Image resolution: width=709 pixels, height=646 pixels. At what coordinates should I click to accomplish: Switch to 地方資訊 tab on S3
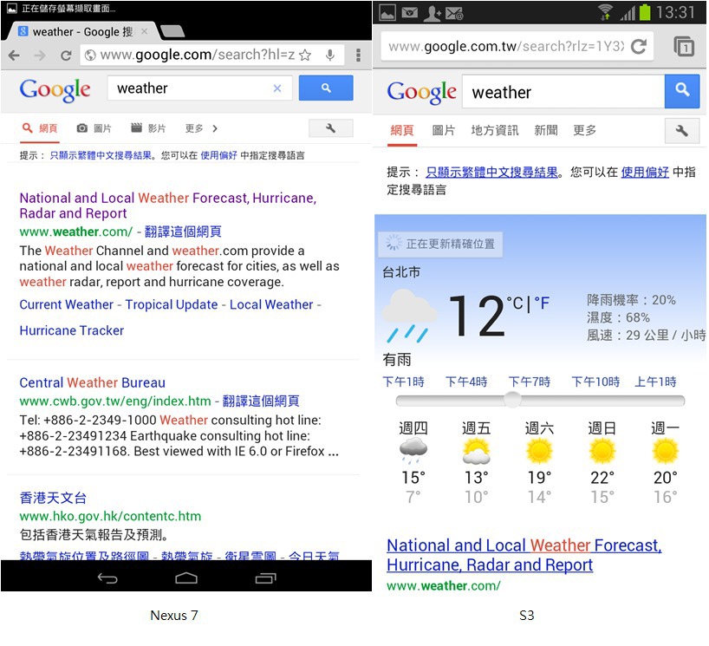tap(495, 130)
